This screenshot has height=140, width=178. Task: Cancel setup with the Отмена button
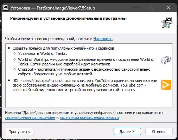point(159,132)
